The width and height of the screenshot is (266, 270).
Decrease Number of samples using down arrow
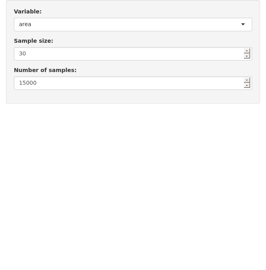tap(247, 86)
